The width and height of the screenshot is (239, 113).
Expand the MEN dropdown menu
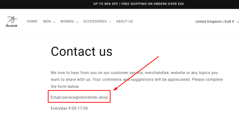point(47,21)
